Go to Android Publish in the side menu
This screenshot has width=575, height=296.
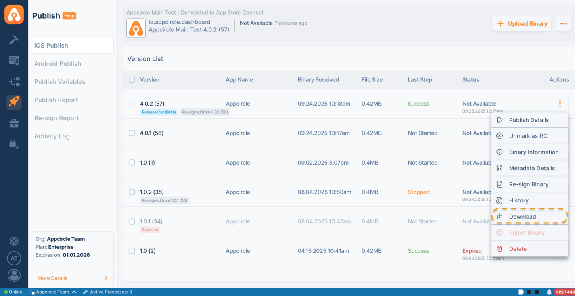coord(58,64)
